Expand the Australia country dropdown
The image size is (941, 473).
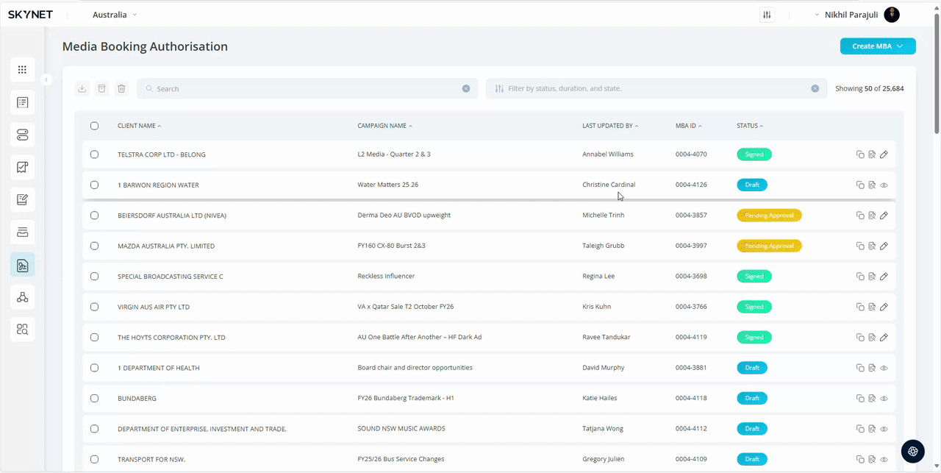pyautogui.click(x=115, y=15)
